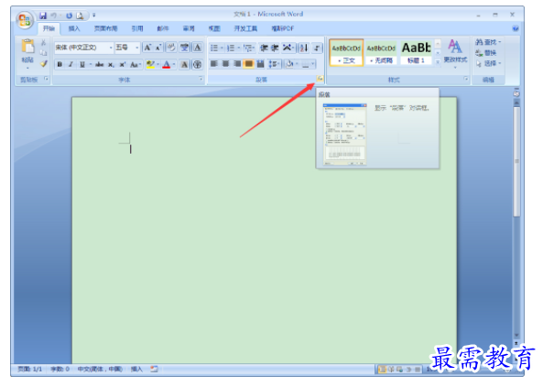
Task: Open the font name combo box 宋体
Action: [x=83, y=48]
